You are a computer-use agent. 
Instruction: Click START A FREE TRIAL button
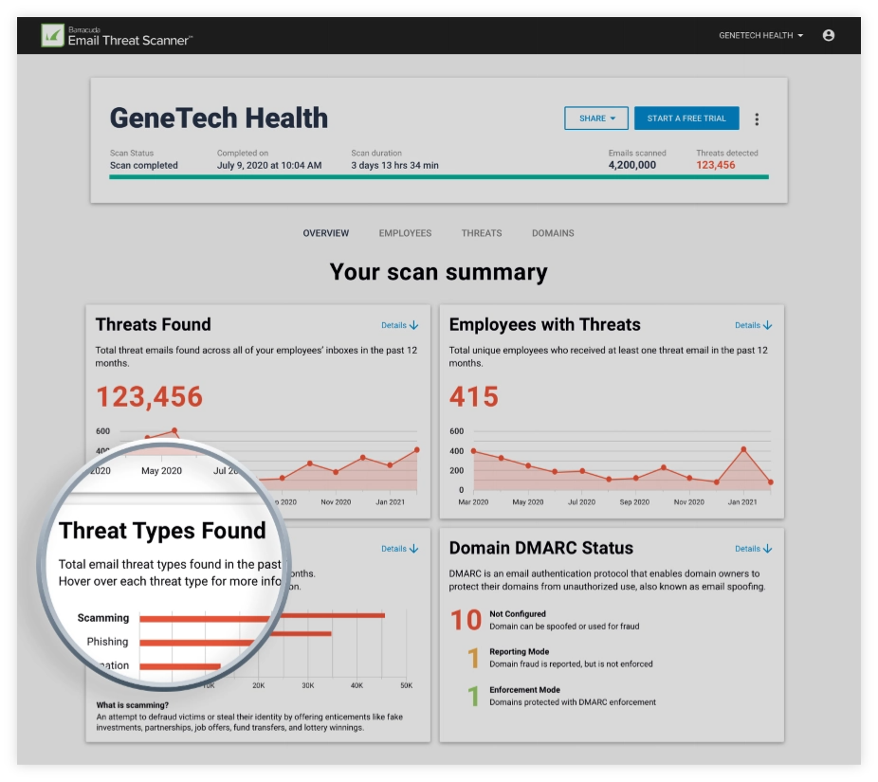pyautogui.click(x=686, y=118)
